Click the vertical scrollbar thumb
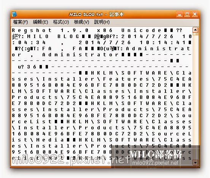The image size is (210, 178). 195,34
